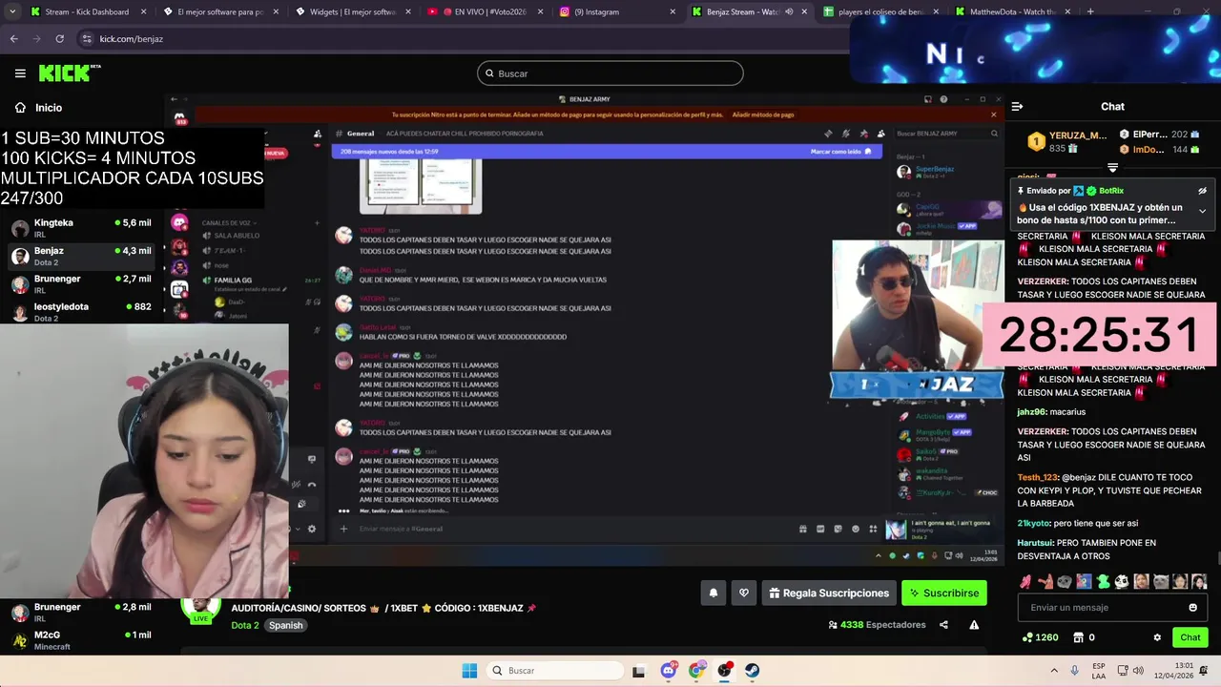Open chat settings gear
1221x687 pixels.
[1157, 637]
